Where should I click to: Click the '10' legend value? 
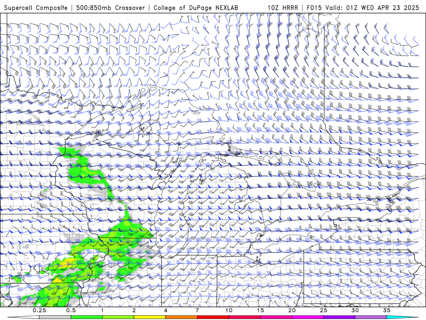pyautogui.click(x=229, y=310)
